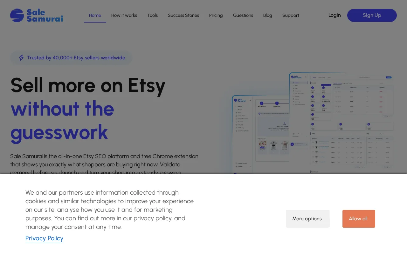Open the Pricing page

[216, 15]
